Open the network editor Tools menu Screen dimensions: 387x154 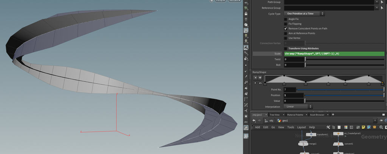pyautogui.click(x=291, y=127)
